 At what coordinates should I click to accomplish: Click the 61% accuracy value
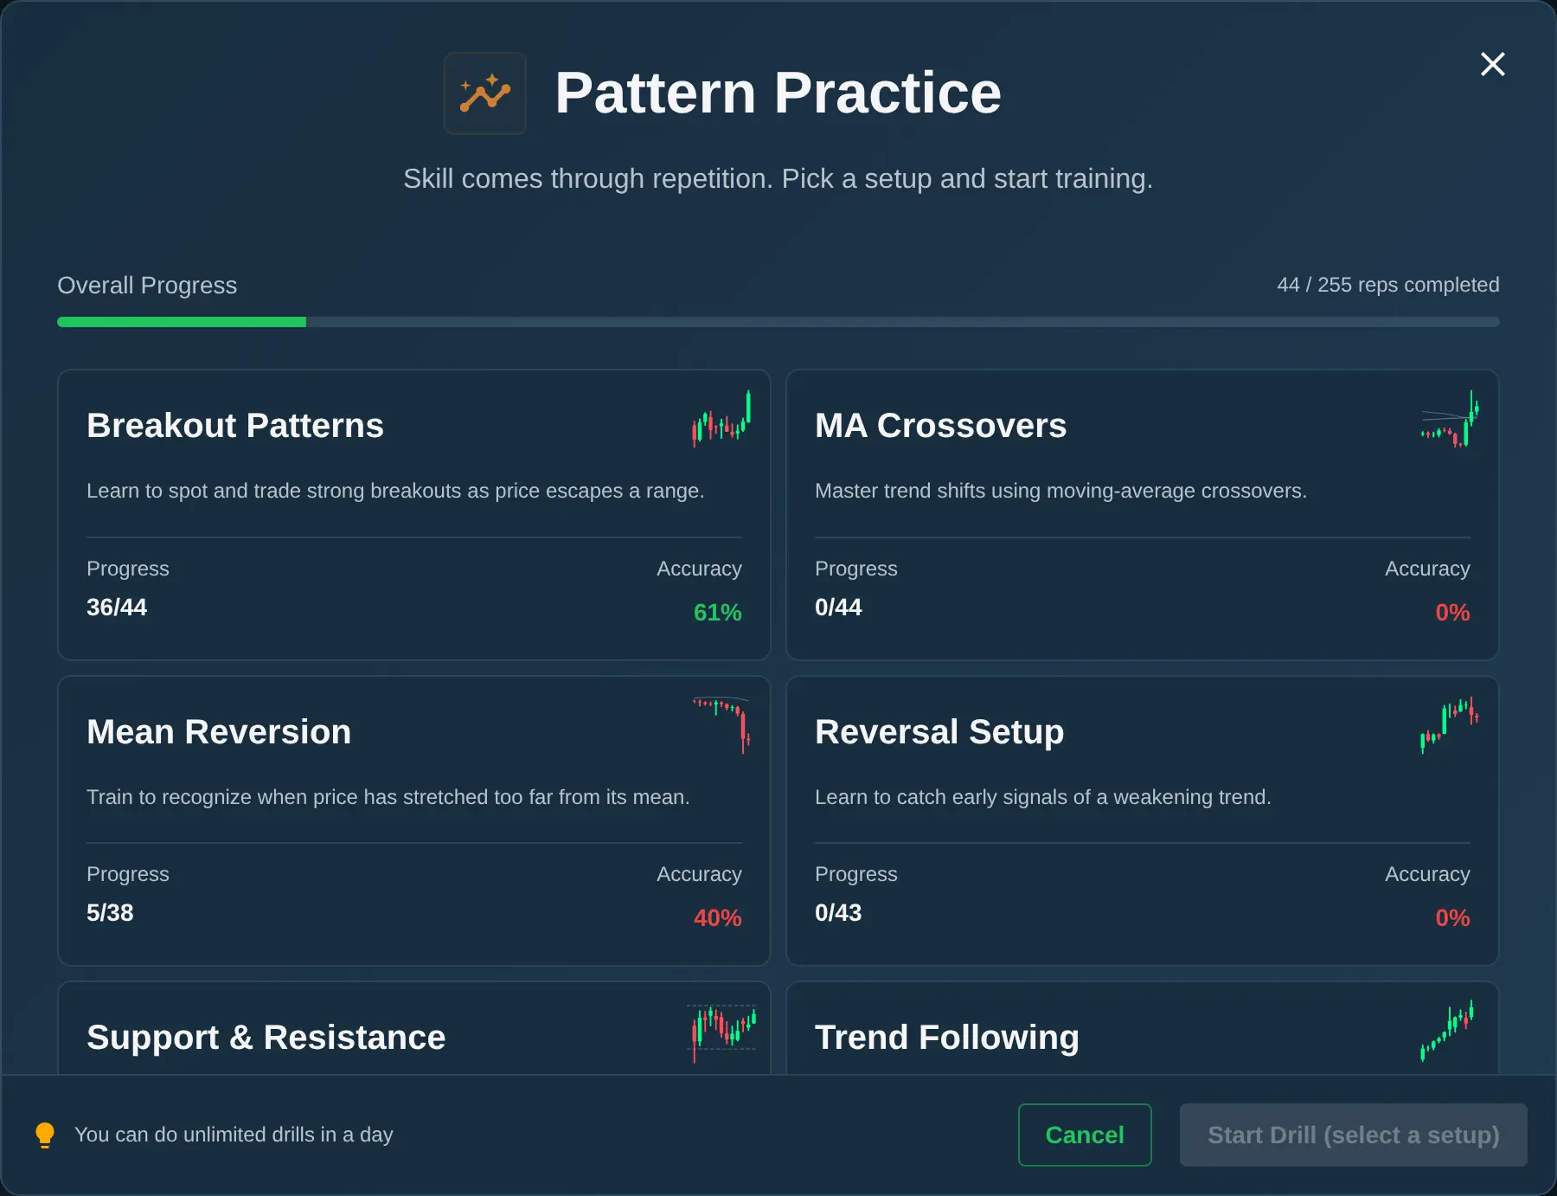point(717,613)
